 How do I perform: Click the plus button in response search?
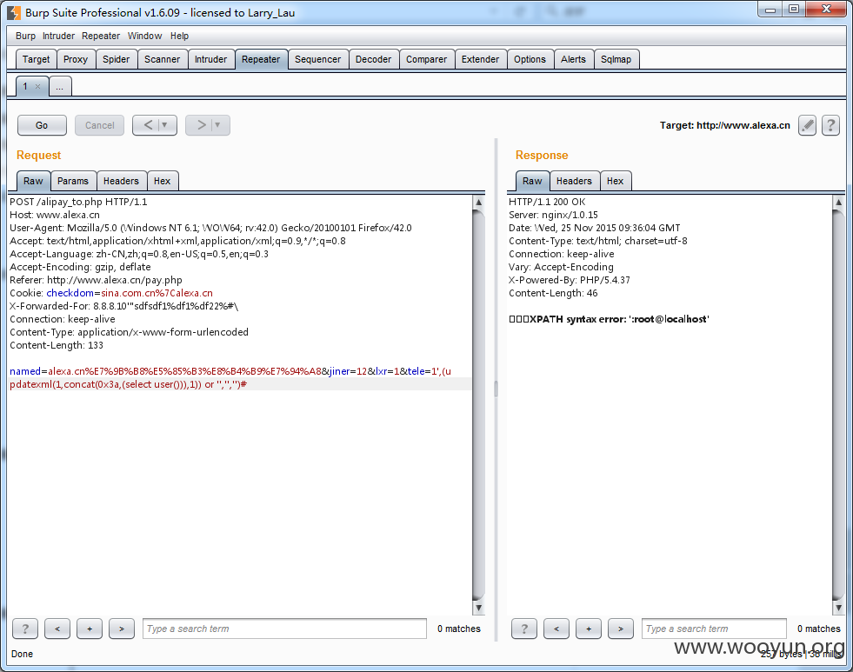[x=588, y=629]
